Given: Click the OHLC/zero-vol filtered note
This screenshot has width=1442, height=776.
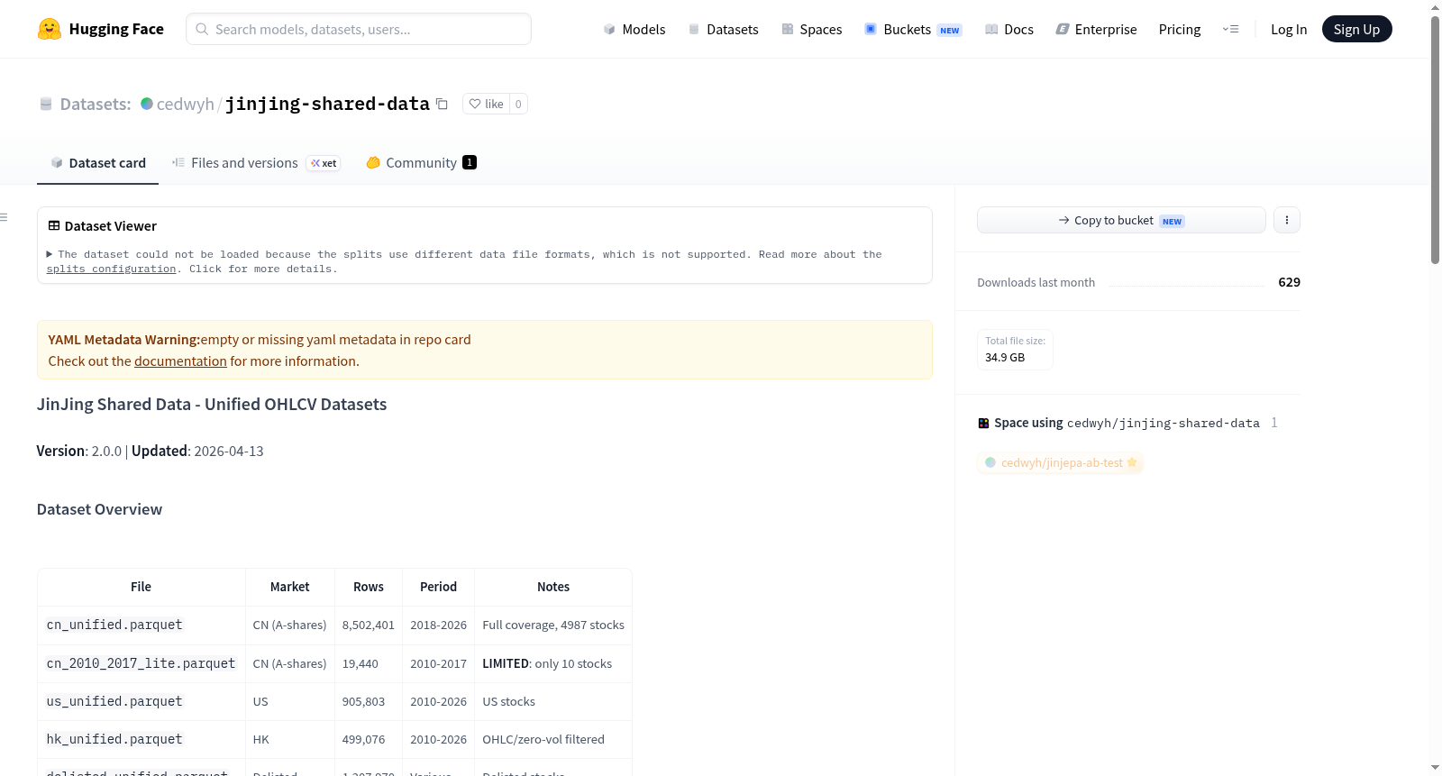Looking at the screenshot, I should (x=543, y=740).
